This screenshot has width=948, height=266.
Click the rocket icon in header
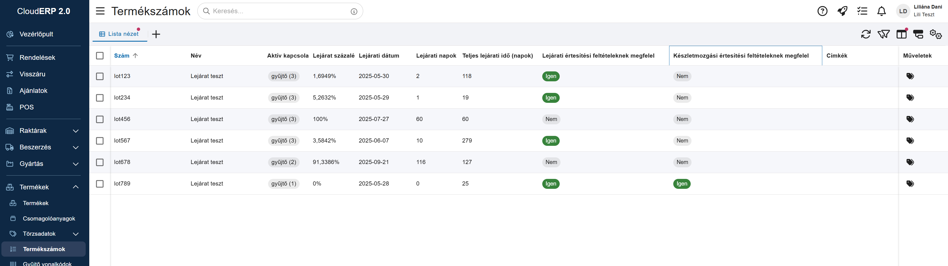pyautogui.click(x=842, y=11)
